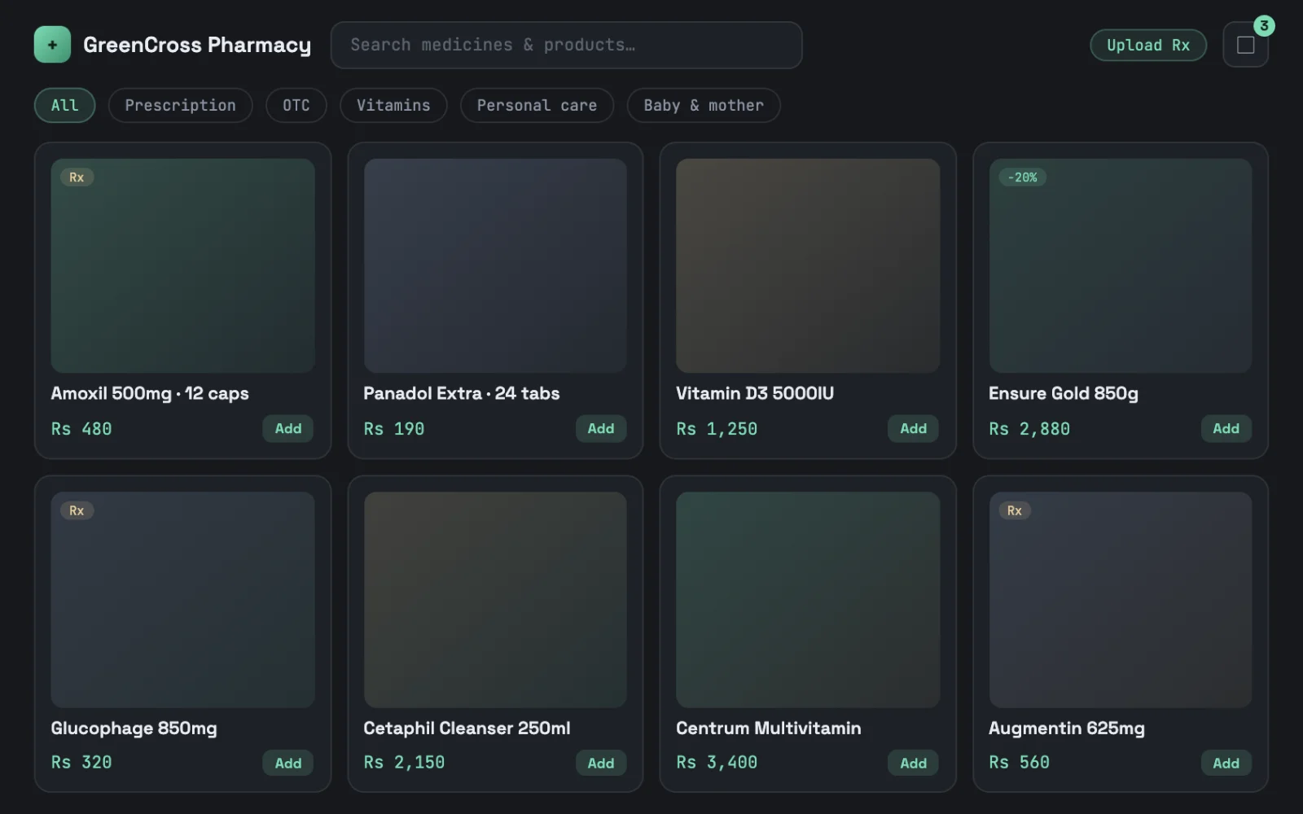Image resolution: width=1303 pixels, height=814 pixels.
Task: Click the Cetaphil Cleanser 250ml name
Action: (467, 728)
